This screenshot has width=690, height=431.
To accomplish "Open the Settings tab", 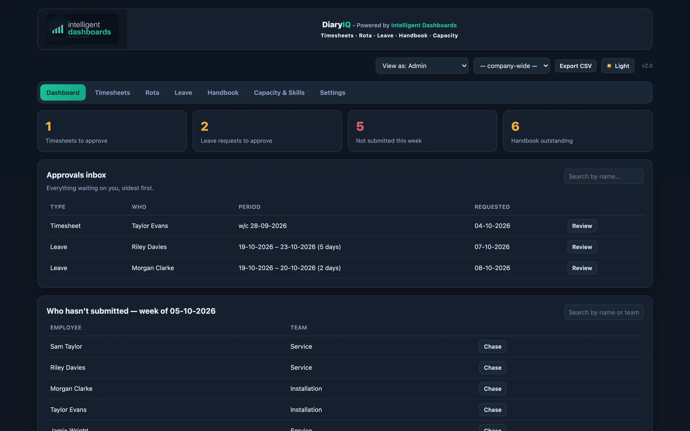I will coord(332,93).
